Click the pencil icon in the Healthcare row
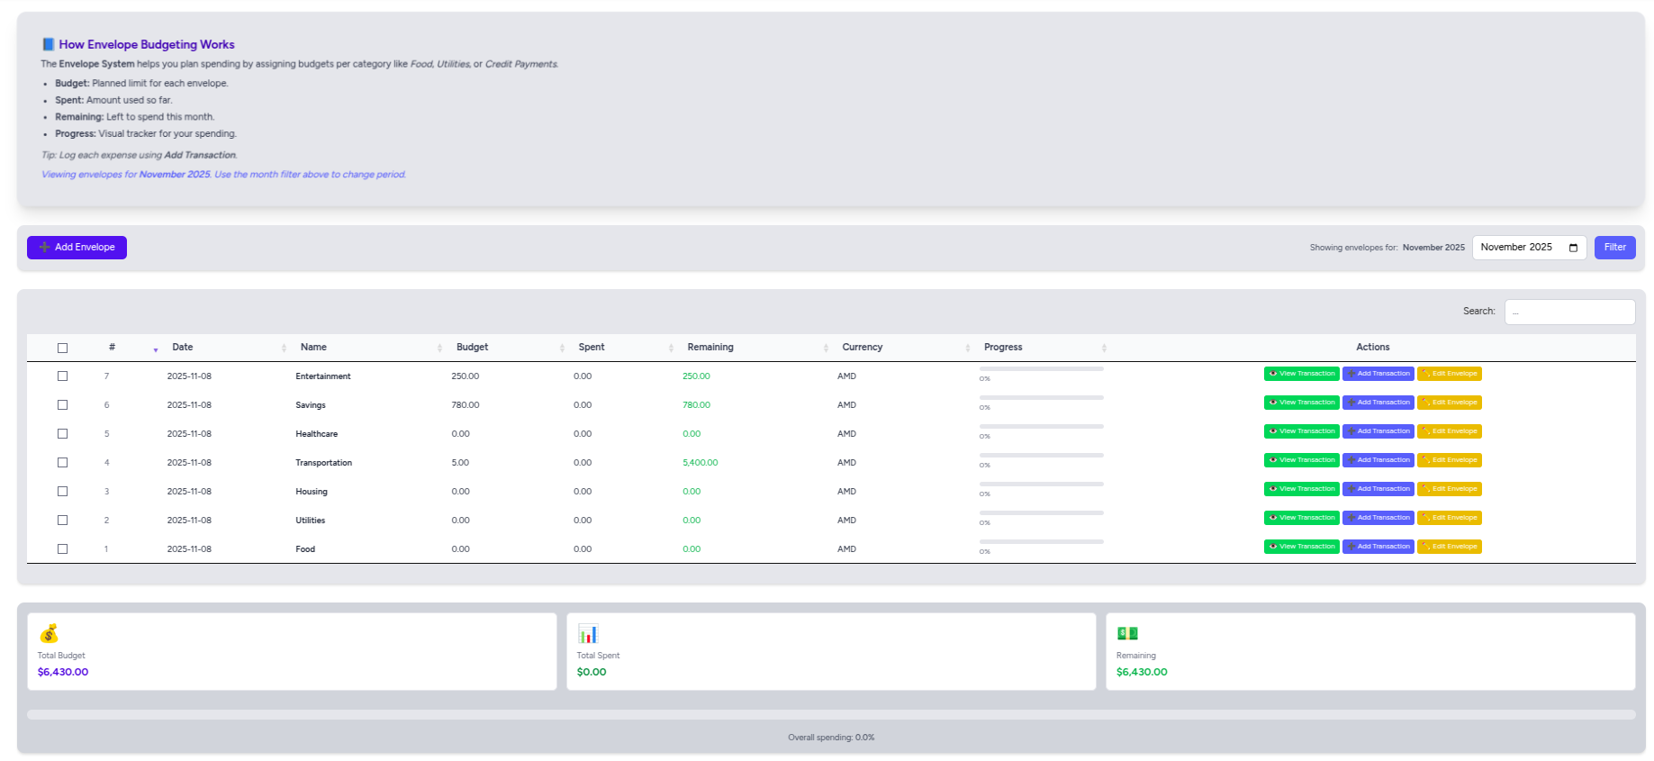This screenshot has height=761, width=1654. (1426, 431)
